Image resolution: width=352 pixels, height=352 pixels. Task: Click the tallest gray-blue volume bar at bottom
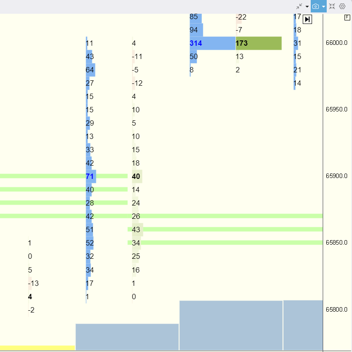[231, 325]
